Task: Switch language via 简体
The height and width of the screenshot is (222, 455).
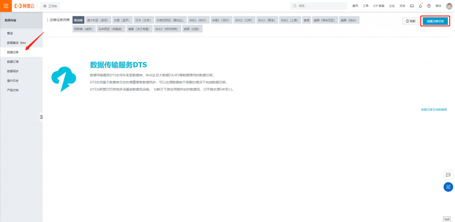Action: (439, 6)
